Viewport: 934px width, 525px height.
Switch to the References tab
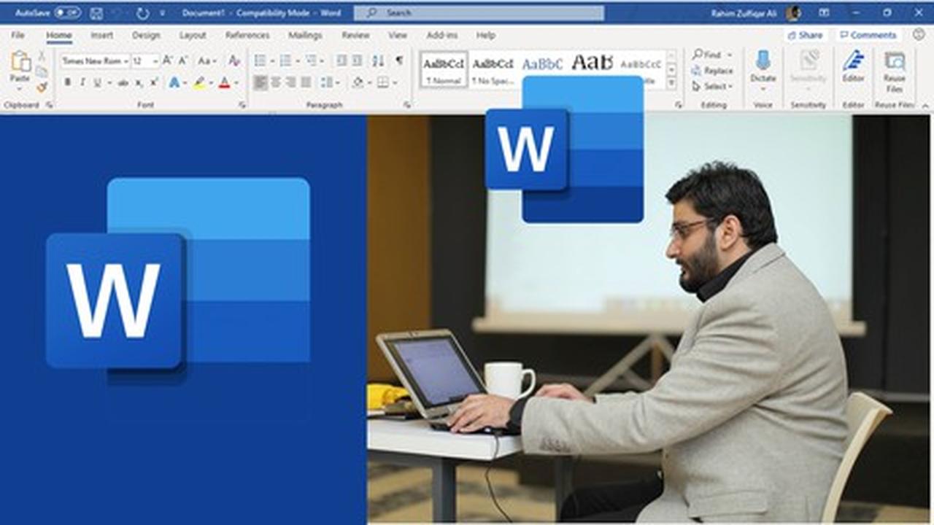tap(247, 35)
